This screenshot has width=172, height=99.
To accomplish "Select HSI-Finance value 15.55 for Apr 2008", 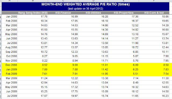I will click(x=63, y=30).
